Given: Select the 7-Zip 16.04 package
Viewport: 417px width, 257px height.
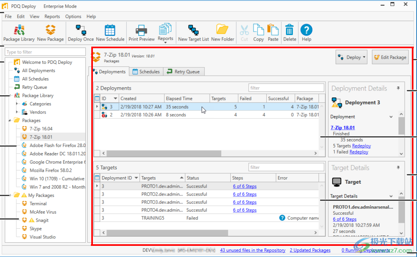Looking at the screenshot, I should pos(41,129).
